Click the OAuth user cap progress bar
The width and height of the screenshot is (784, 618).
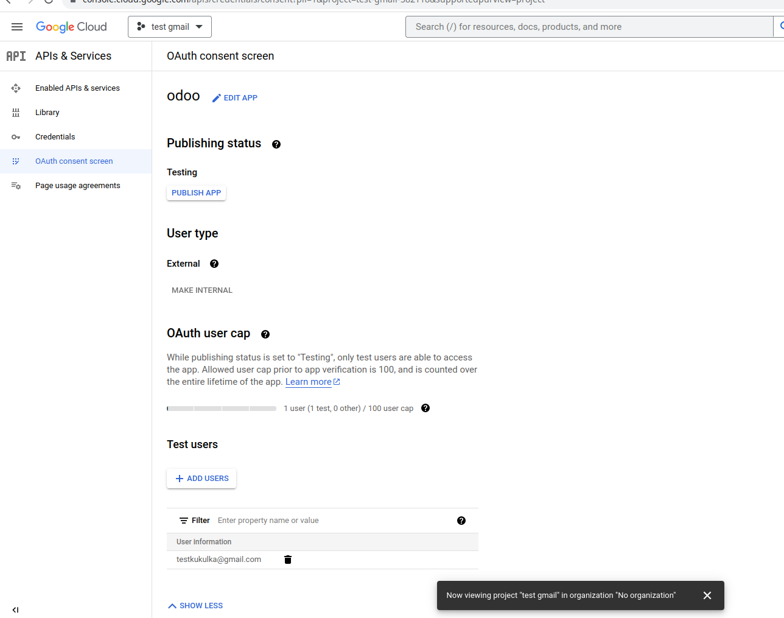(x=222, y=409)
